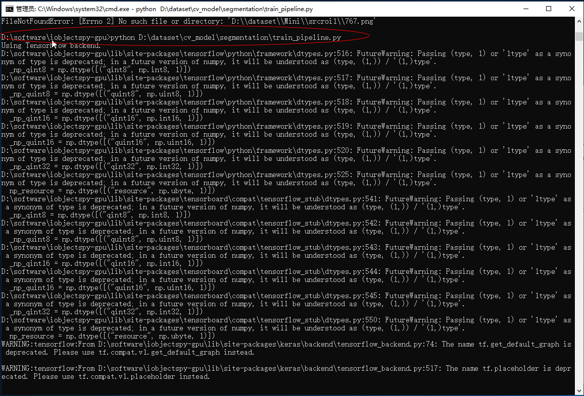Click the 'Using TensorFlow backend.' line

(51, 46)
